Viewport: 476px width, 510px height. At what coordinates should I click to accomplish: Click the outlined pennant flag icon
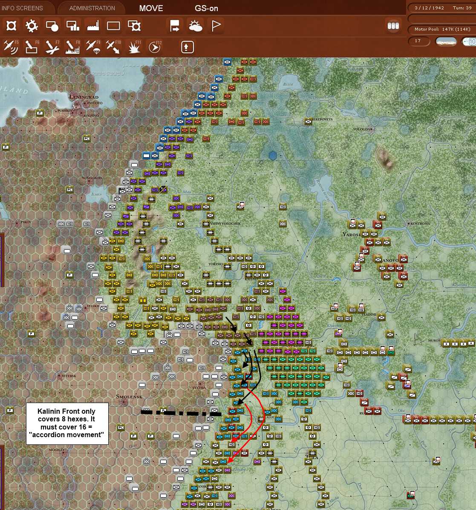pyautogui.click(x=216, y=26)
